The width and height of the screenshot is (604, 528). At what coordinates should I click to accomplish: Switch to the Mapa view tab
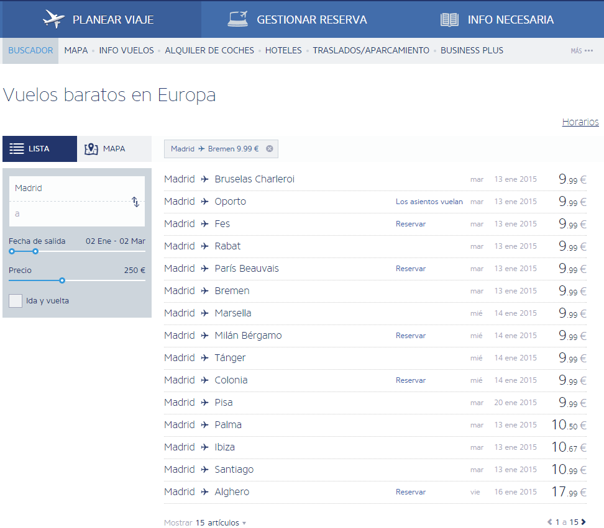coord(114,149)
